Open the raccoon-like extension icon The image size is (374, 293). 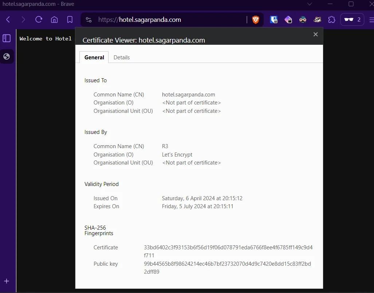coord(317,20)
